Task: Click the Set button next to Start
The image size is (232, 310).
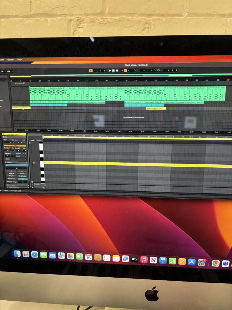Action: 13,140
